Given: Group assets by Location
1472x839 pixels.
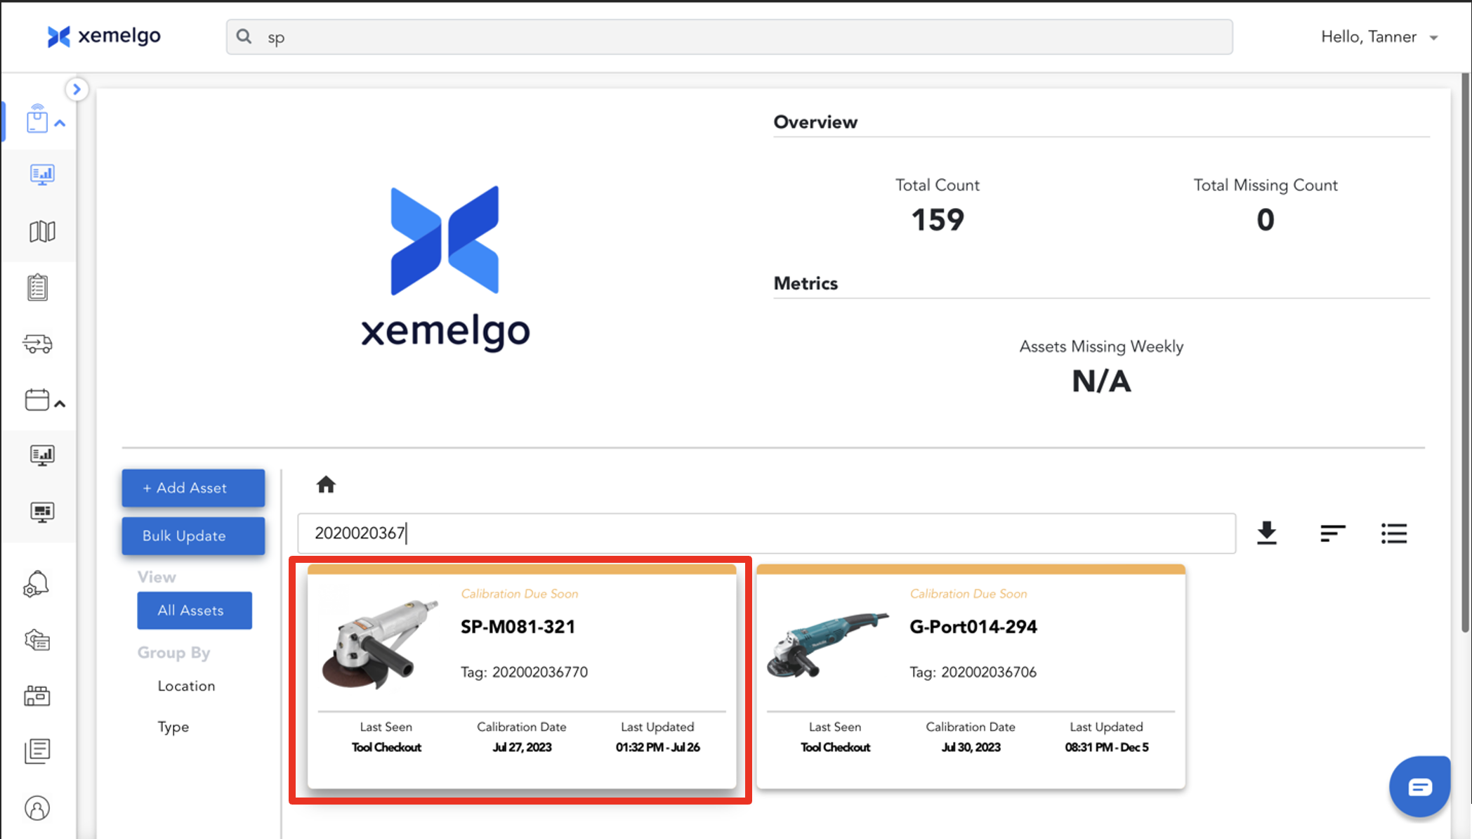Looking at the screenshot, I should [186, 686].
